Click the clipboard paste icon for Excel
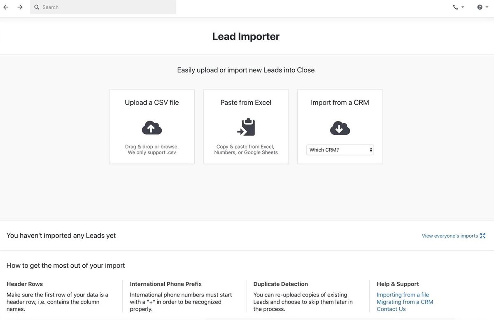Screen dimensions: 494x320 point(246,127)
